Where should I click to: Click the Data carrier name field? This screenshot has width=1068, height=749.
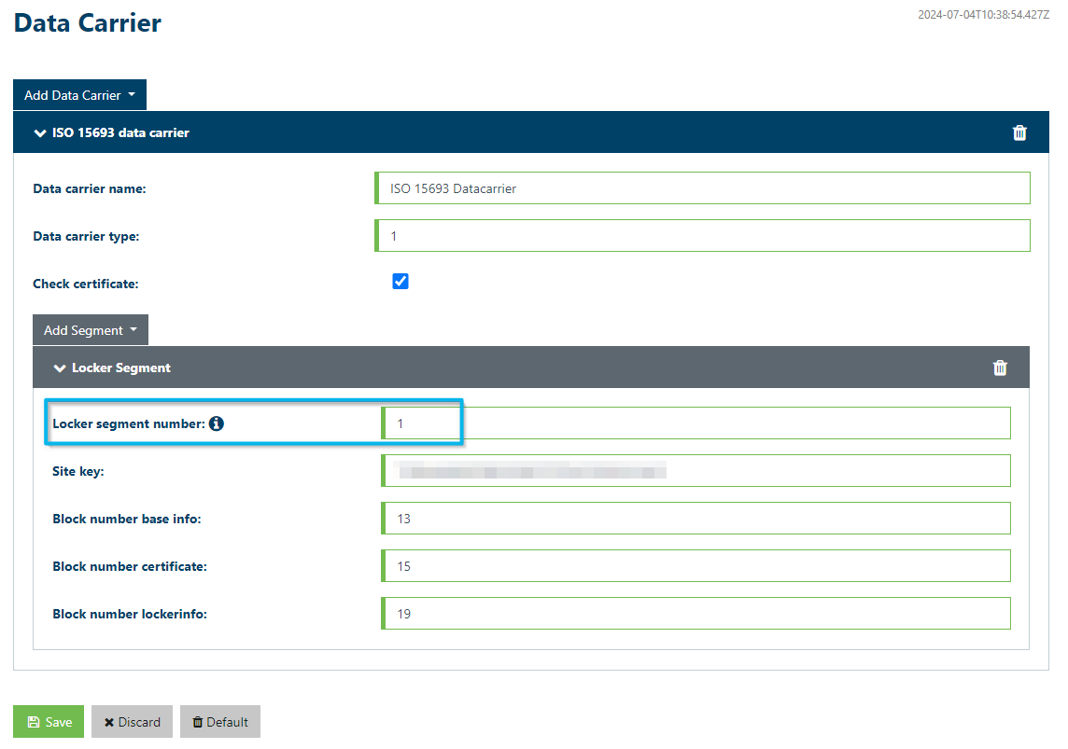click(x=703, y=188)
